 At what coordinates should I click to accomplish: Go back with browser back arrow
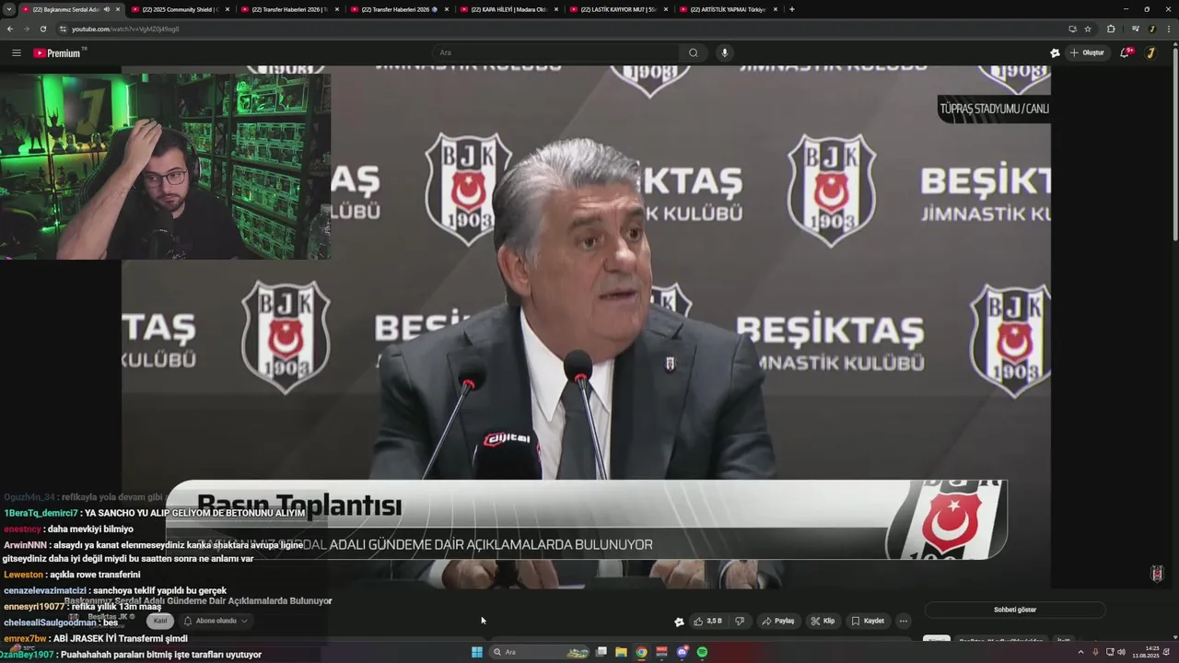(x=10, y=29)
